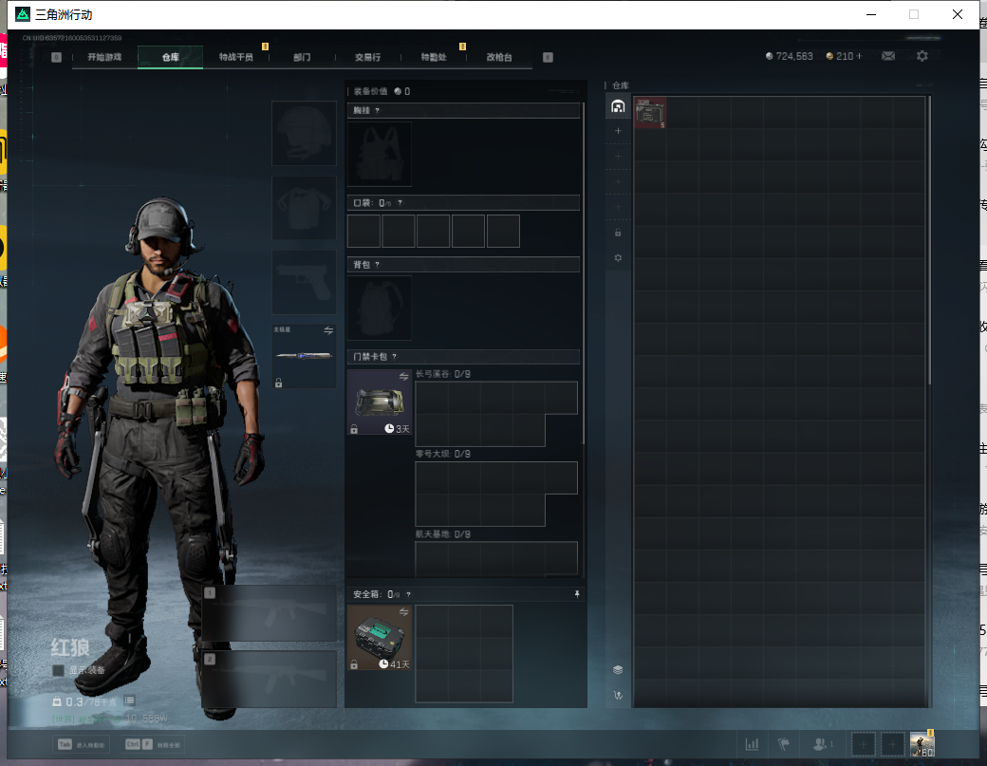Open warehouse sidebar gear settings
The height and width of the screenshot is (766, 987).
618,258
